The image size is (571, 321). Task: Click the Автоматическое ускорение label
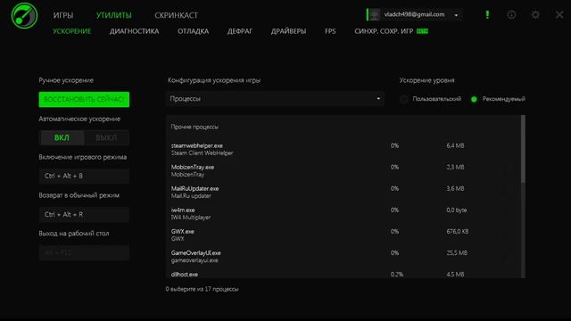point(79,119)
